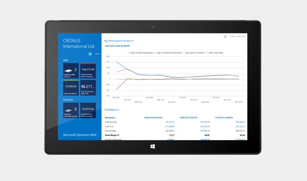Refresh the page with the sync icon
This screenshot has width=307, height=181.
pyautogui.click(x=225, y=37)
